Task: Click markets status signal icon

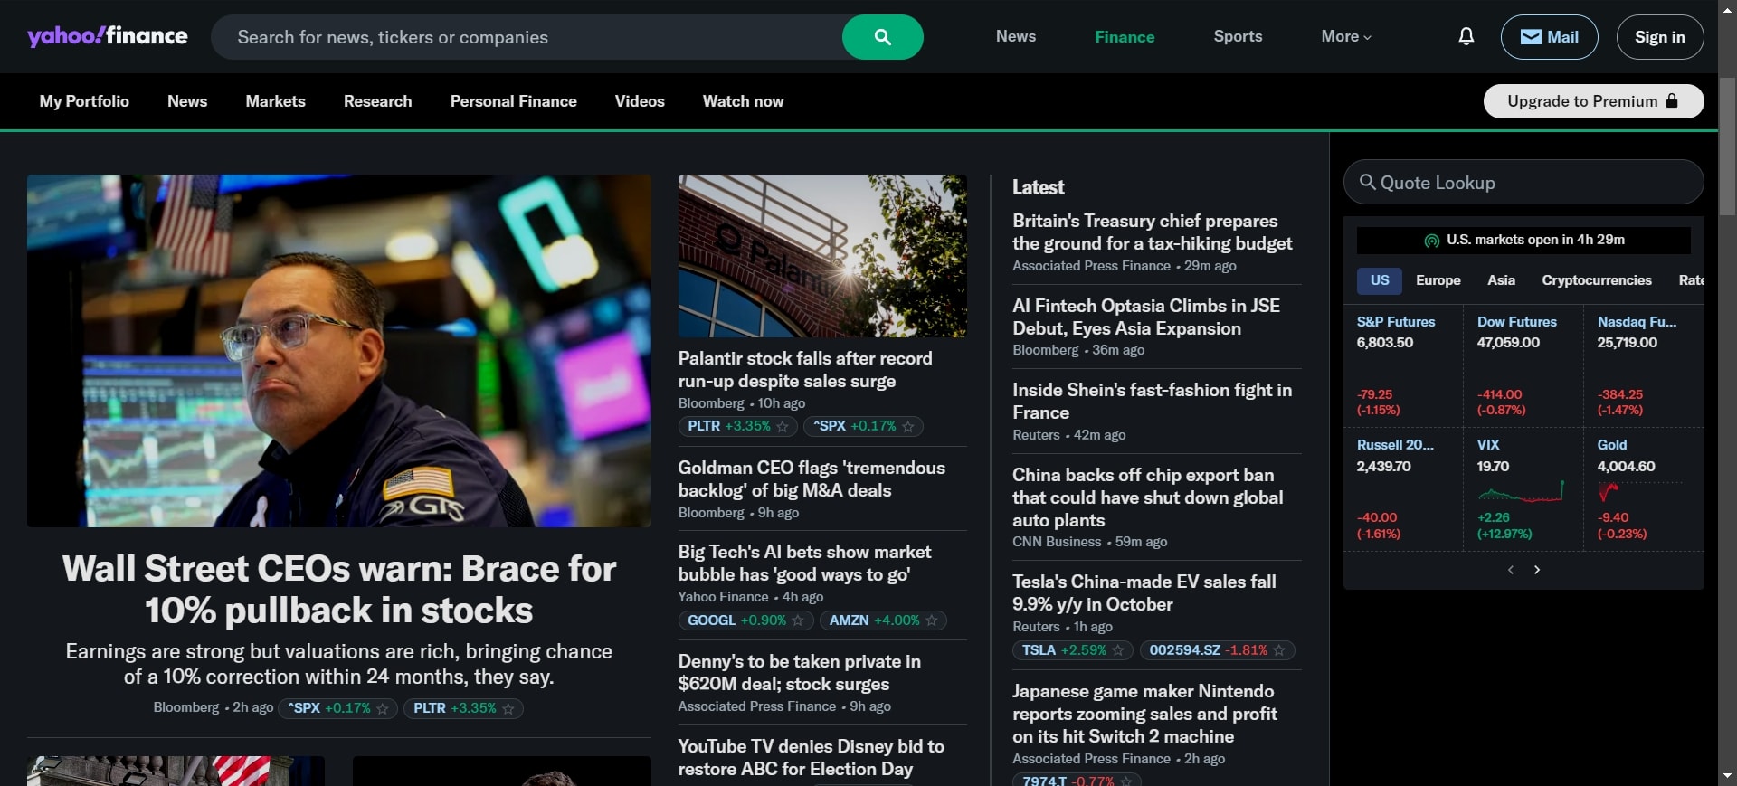Action: [1432, 241]
